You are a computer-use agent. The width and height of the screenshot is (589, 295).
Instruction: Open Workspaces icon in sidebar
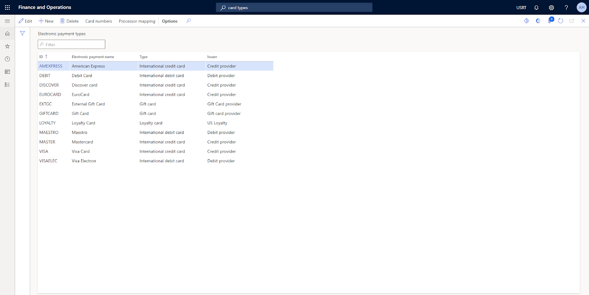point(7,72)
